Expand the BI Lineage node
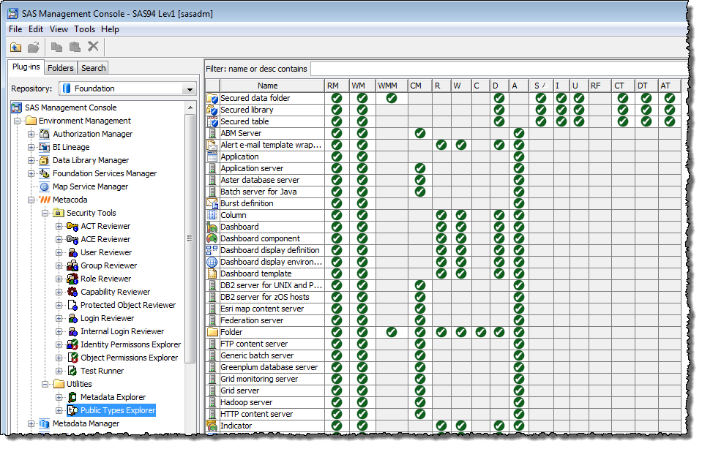This screenshot has height=449, width=702. click(x=31, y=147)
